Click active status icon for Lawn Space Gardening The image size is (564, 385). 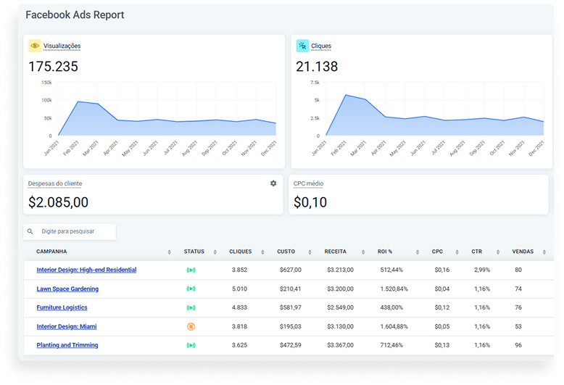coord(191,289)
